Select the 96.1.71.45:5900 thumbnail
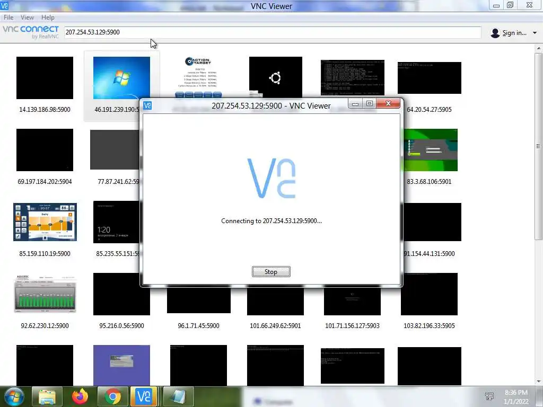This screenshot has width=543, height=407. tap(199, 300)
